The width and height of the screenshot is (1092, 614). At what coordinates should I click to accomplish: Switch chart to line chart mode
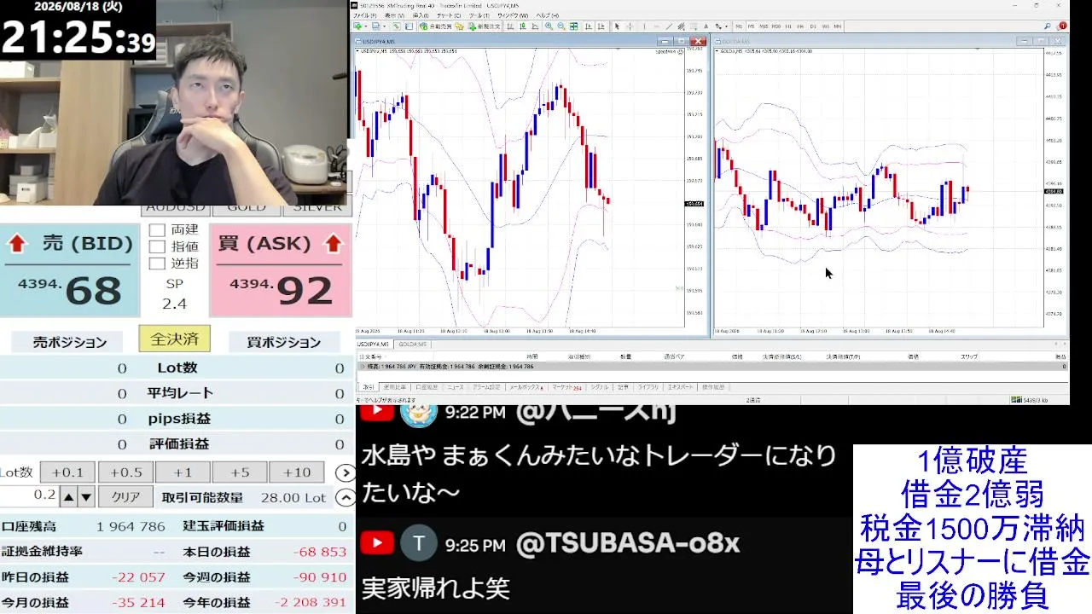(x=535, y=26)
